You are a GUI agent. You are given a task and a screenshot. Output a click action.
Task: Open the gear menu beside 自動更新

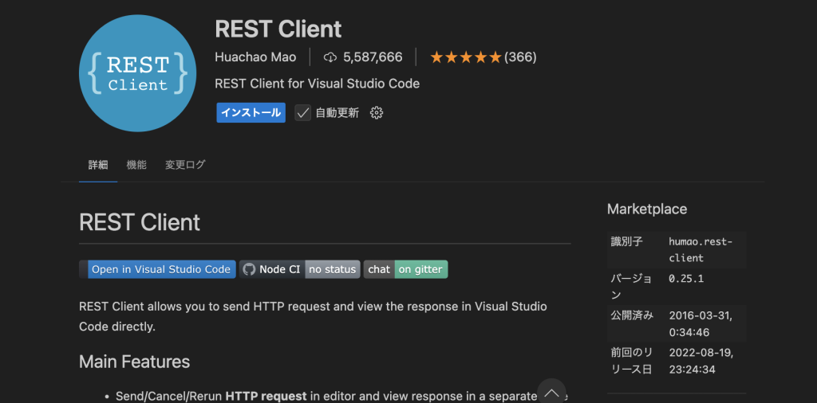377,113
